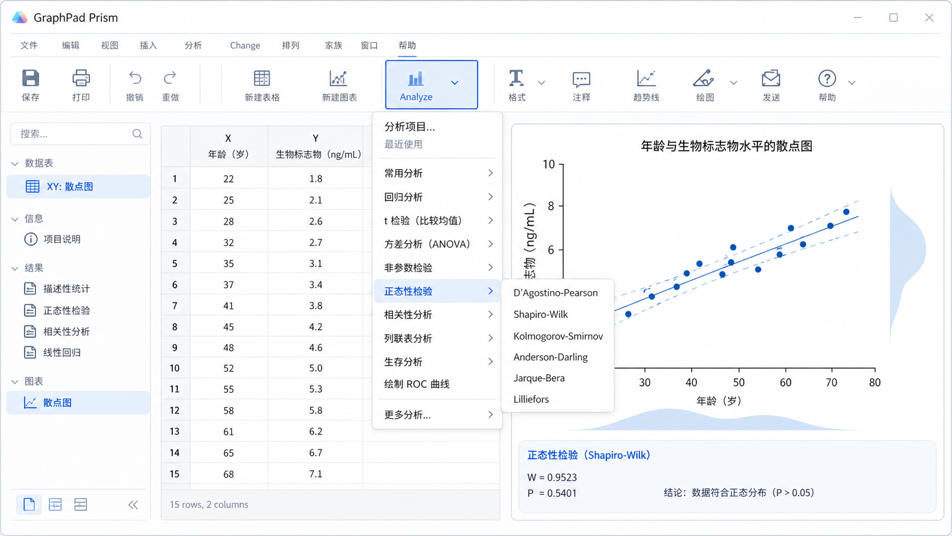
Task: Click cell with age value 22
Action: 228,179
